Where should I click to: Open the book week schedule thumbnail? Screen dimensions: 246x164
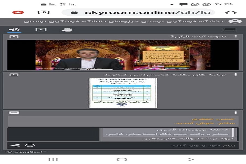(x=123, y=93)
